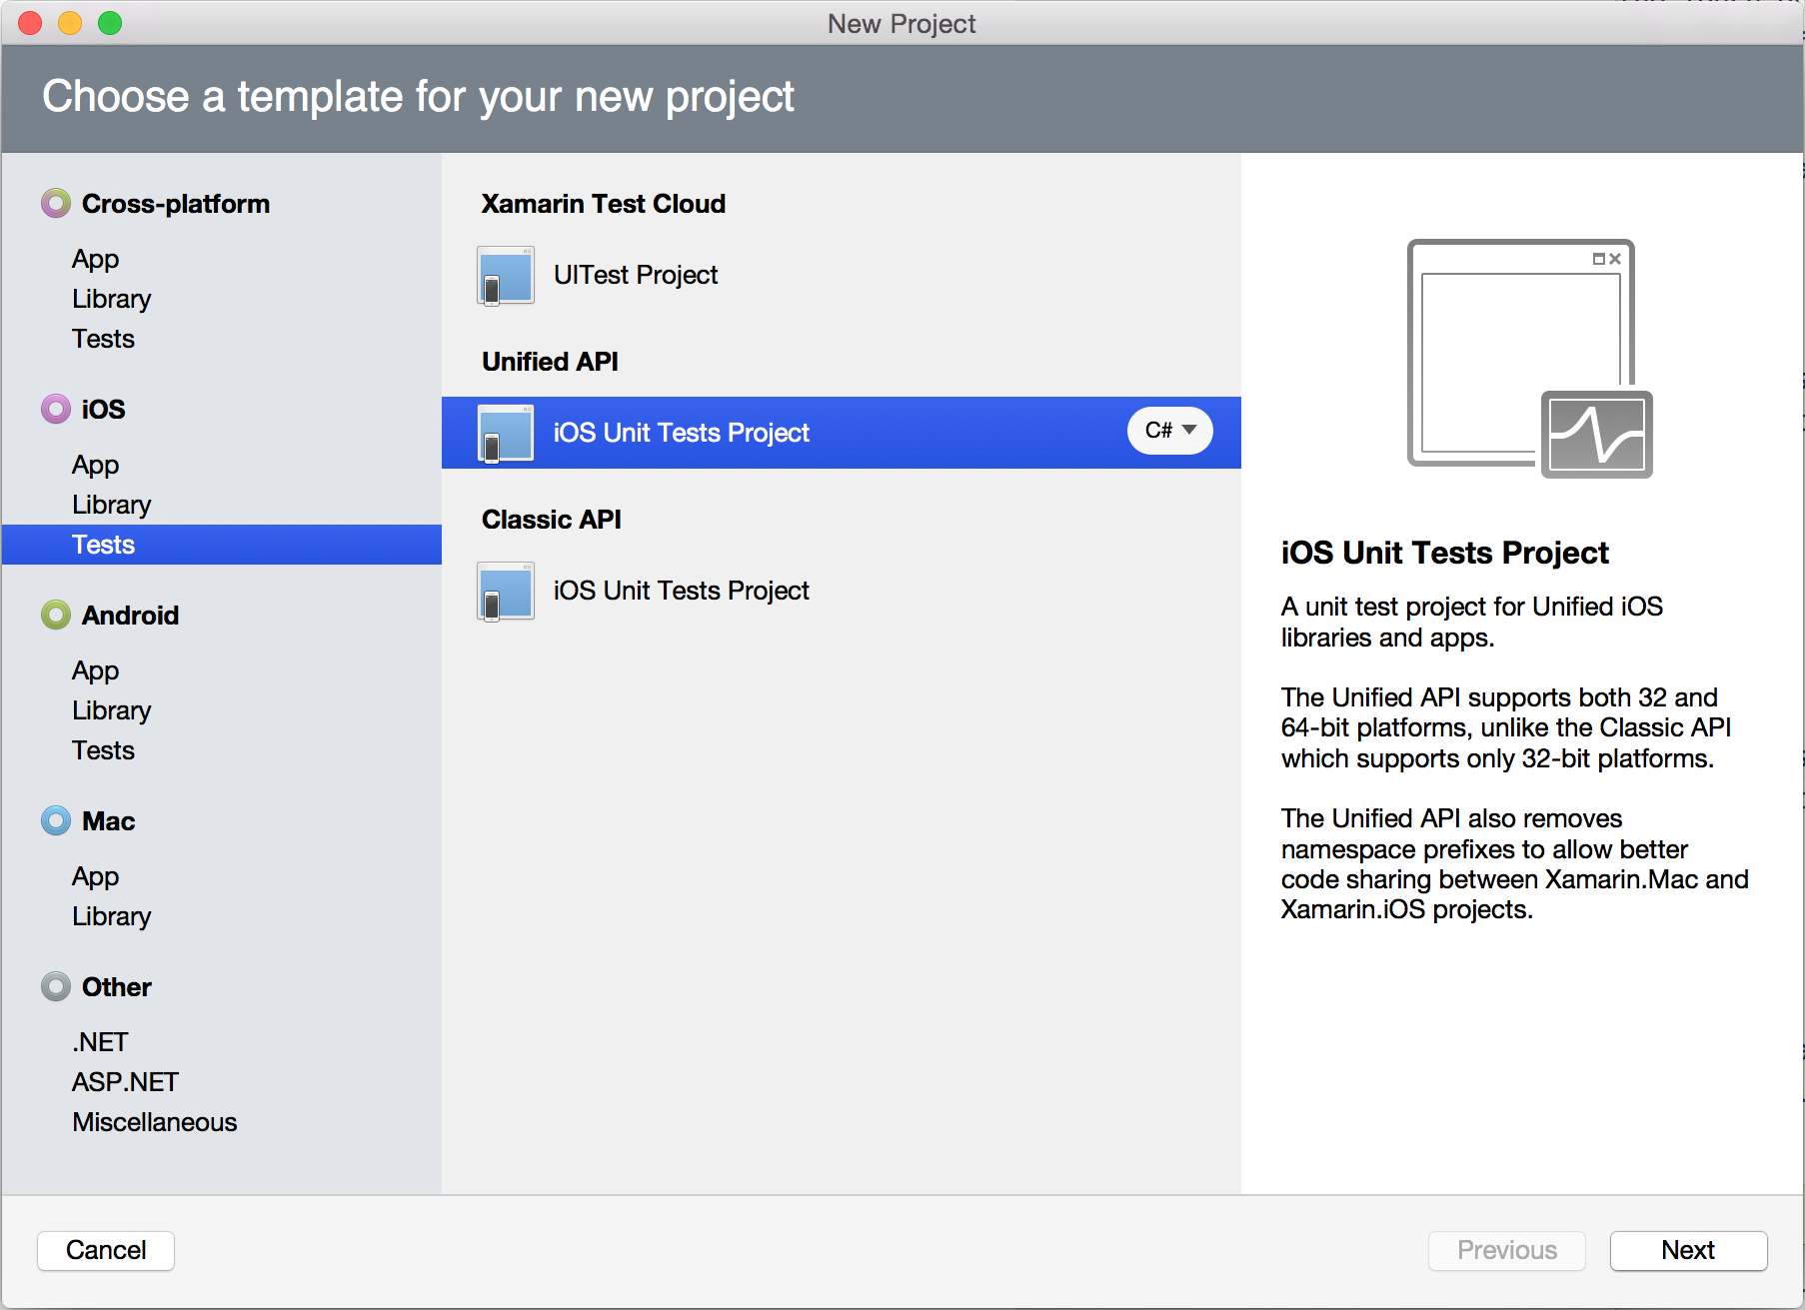Select App under iOS
This screenshot has height=1310, width=1805.
pos(95,465)
